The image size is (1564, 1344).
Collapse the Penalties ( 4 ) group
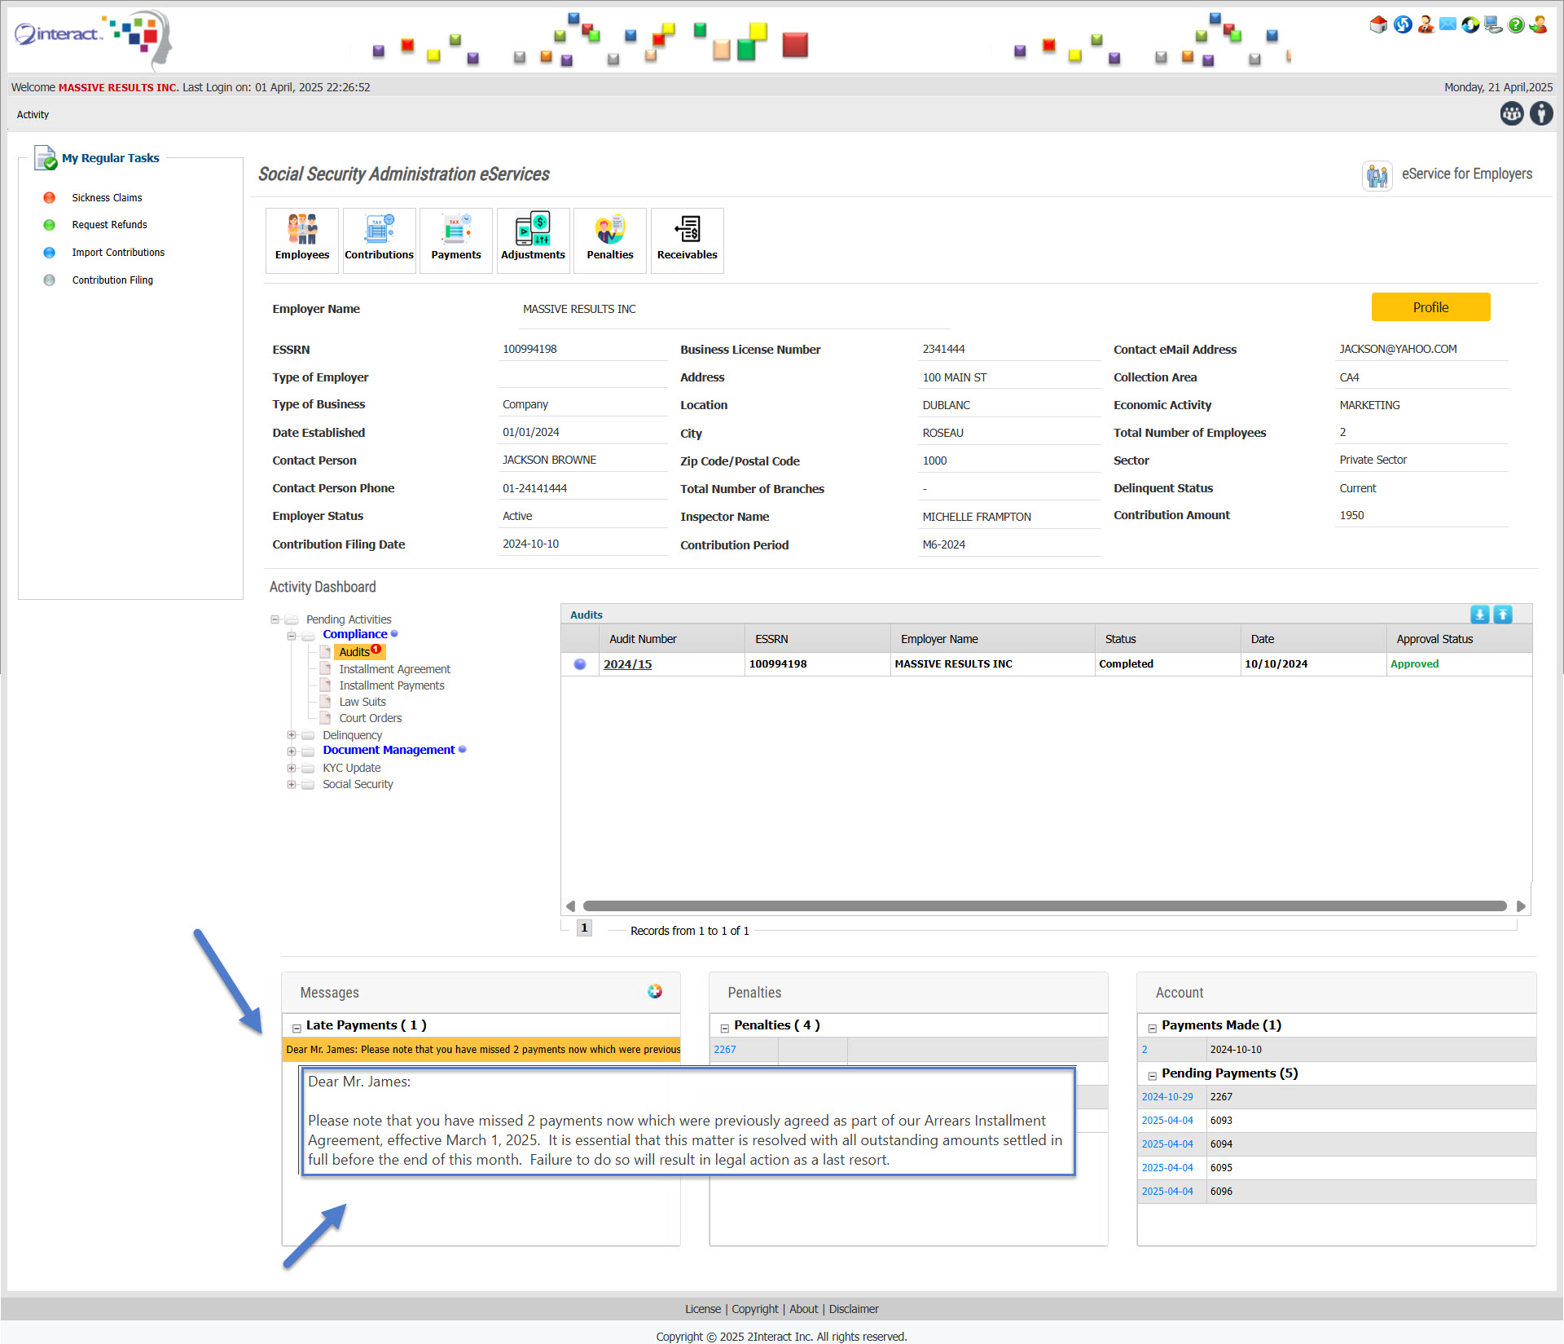(724, 1028)
